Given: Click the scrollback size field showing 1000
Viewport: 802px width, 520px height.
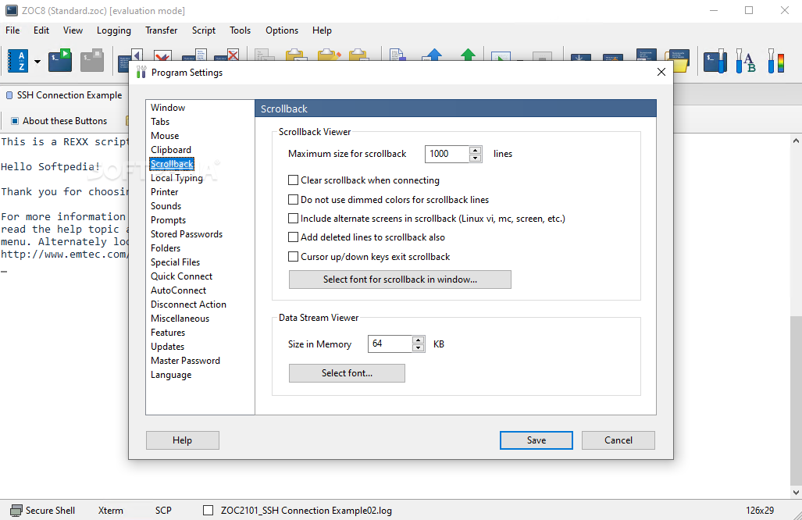Looking at the screenshot, I should coord(447,154).
